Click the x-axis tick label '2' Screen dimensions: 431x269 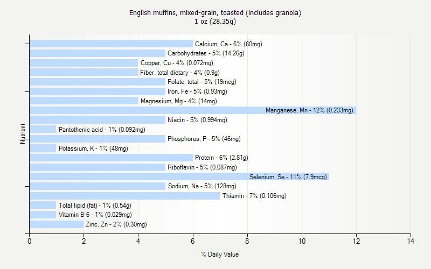[x=84, y=241]
